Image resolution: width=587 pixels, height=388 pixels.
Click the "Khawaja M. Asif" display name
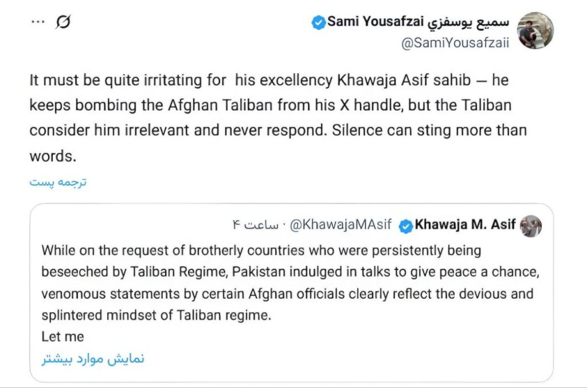[x=465, y=225]
